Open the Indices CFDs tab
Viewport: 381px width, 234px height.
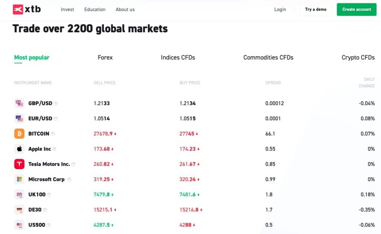177,57
